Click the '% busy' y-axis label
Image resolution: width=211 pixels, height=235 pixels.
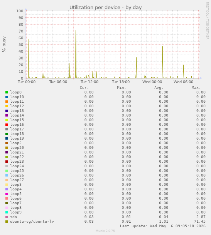click(x=4, y=44)
